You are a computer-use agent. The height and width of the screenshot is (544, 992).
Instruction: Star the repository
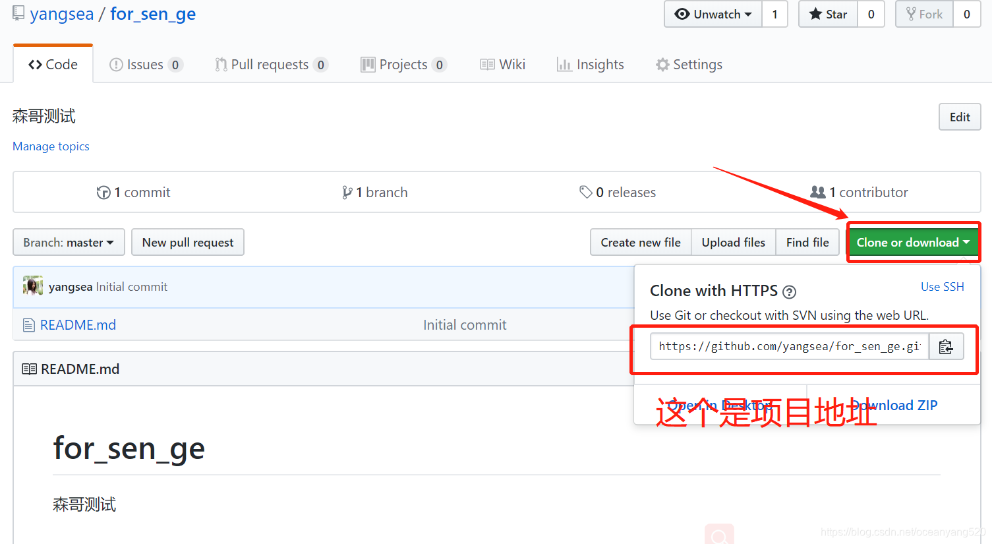(829, 14)
